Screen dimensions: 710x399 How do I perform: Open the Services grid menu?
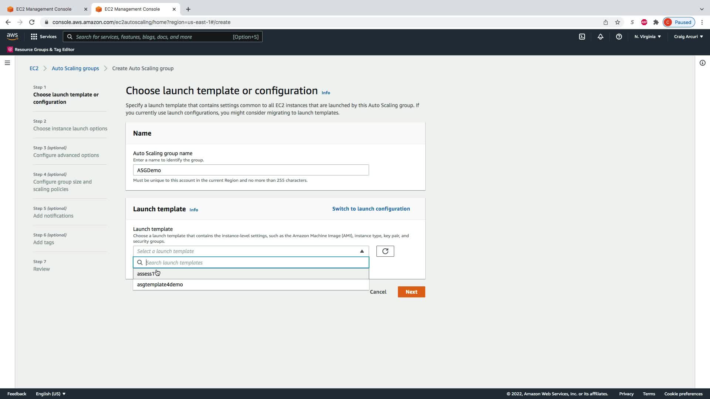(44, 37)
